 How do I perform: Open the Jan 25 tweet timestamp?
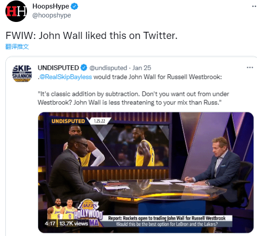pos(142,68)
